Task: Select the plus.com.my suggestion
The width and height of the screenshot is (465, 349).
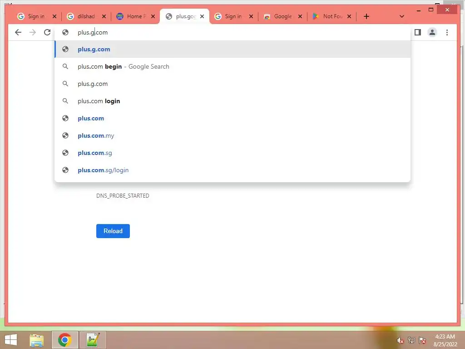Action: [232, 135]
